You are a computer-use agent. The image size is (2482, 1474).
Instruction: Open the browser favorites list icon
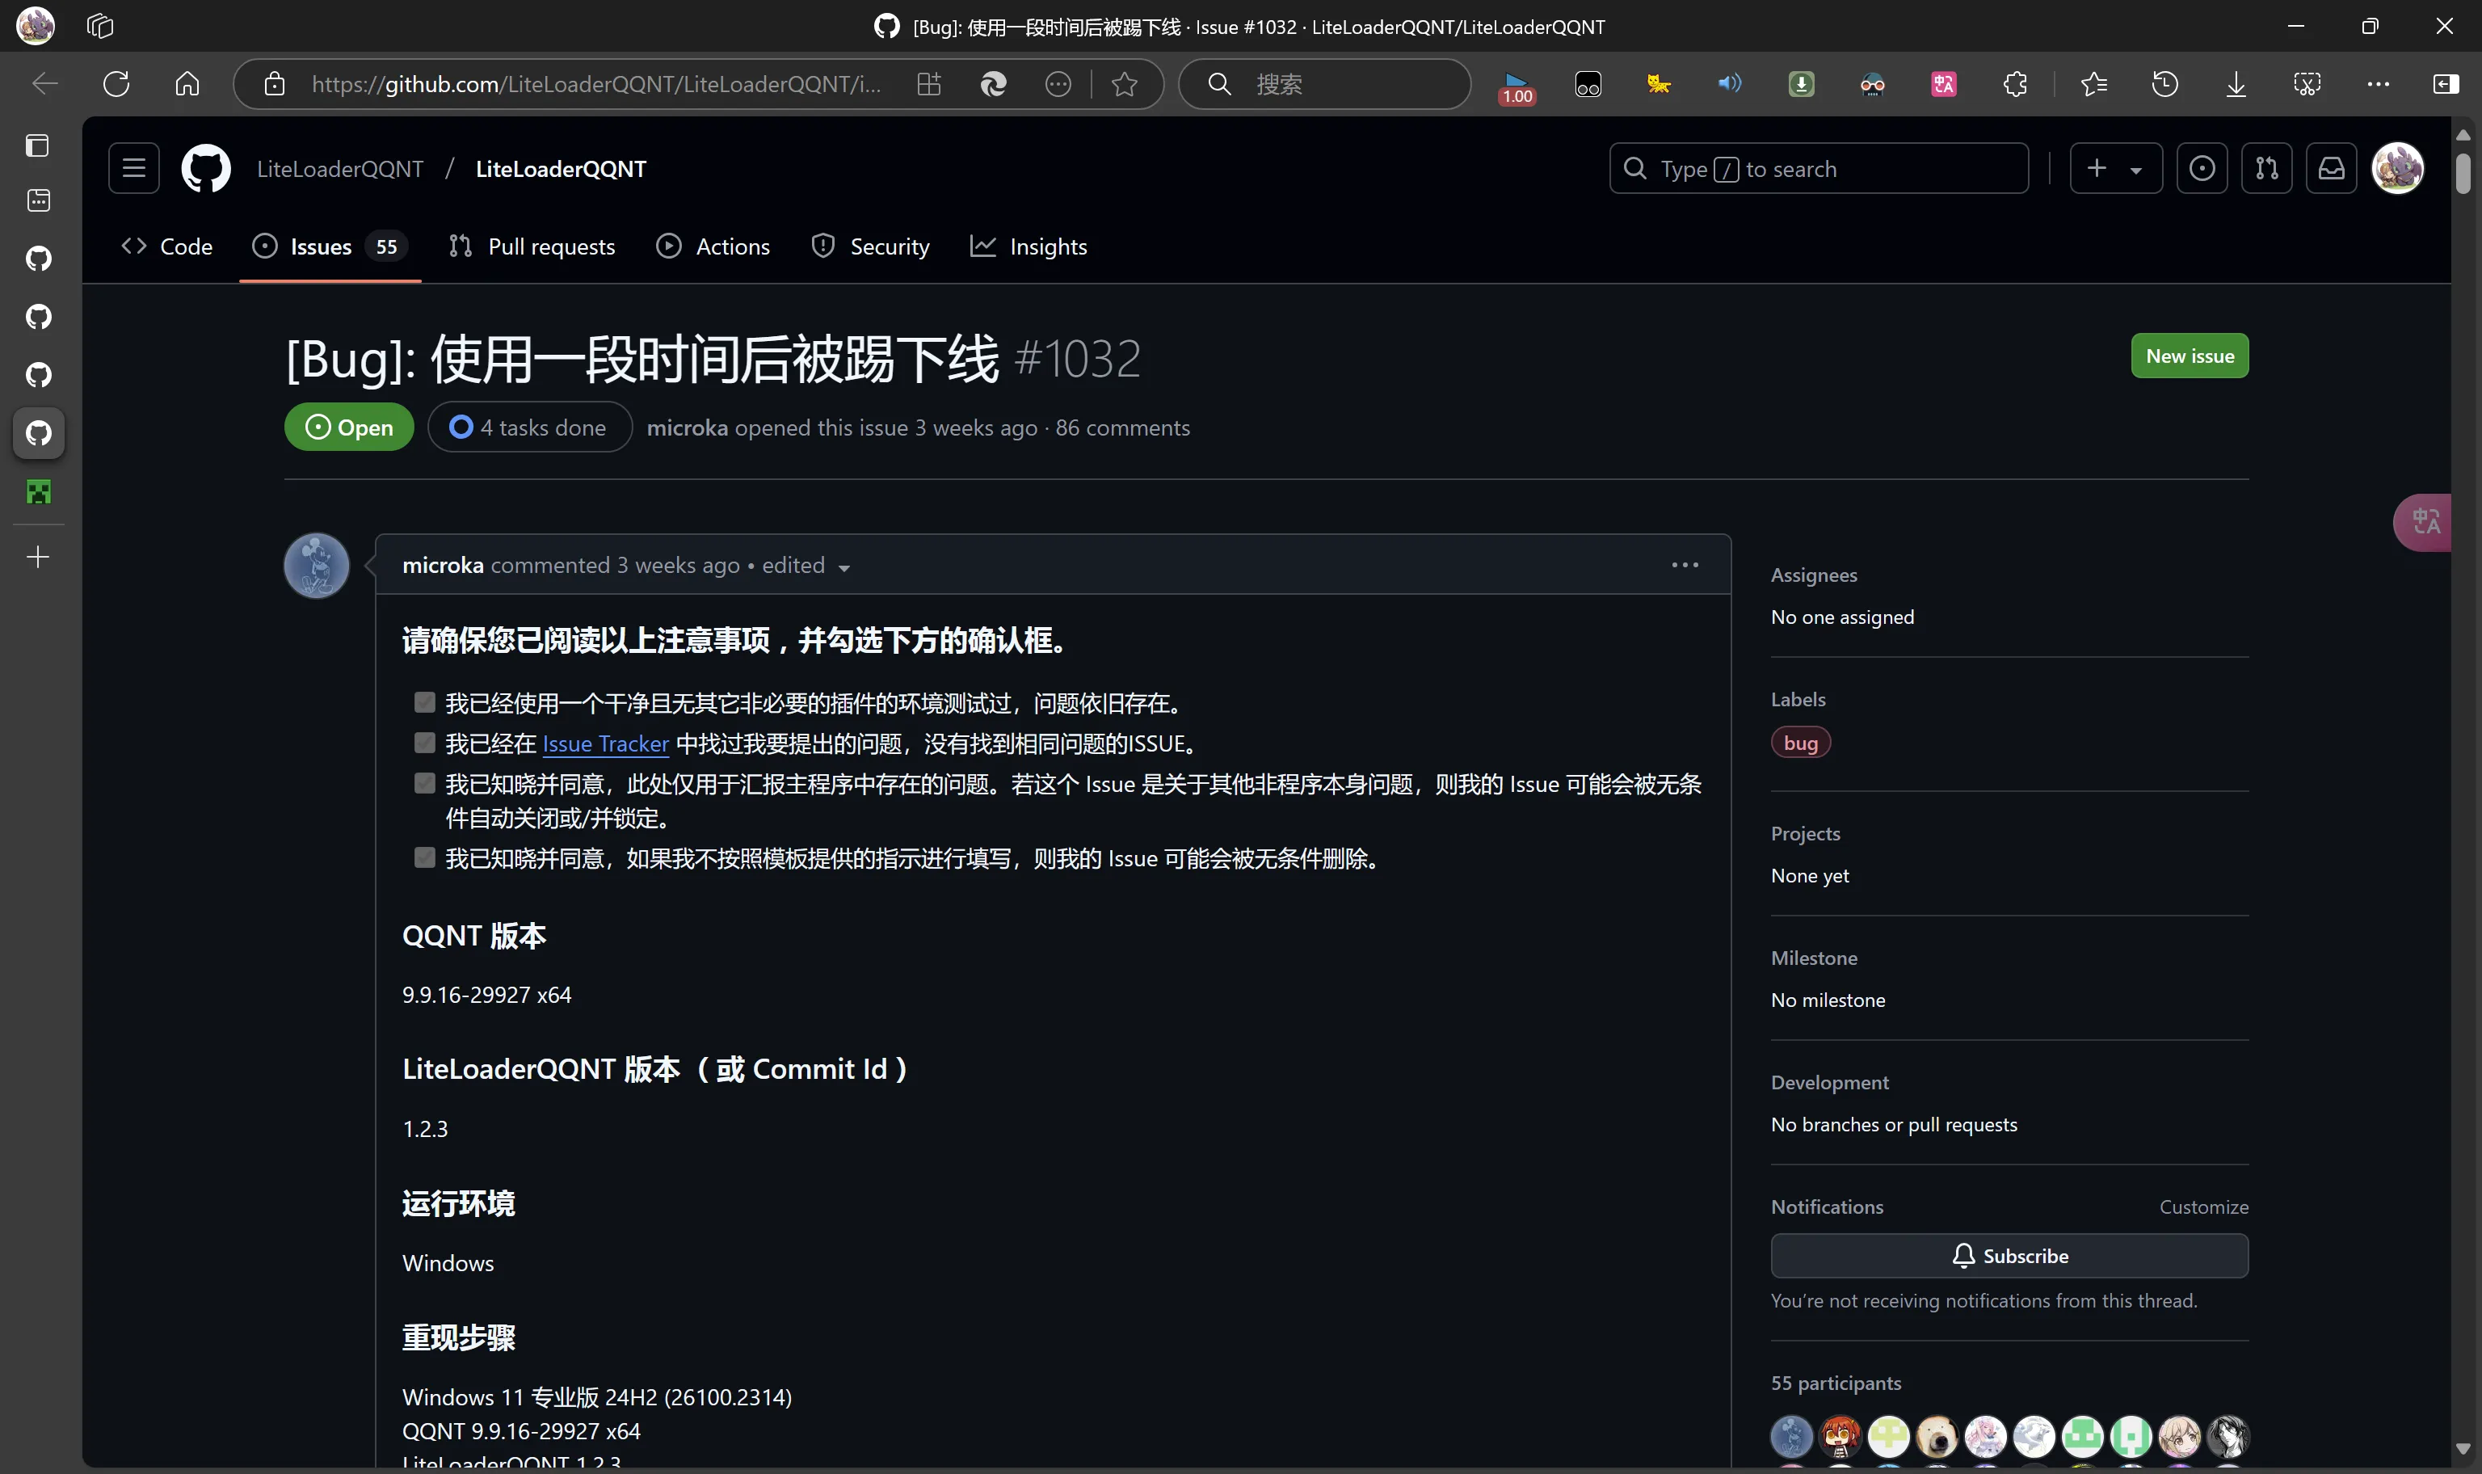coord(2094,84)
